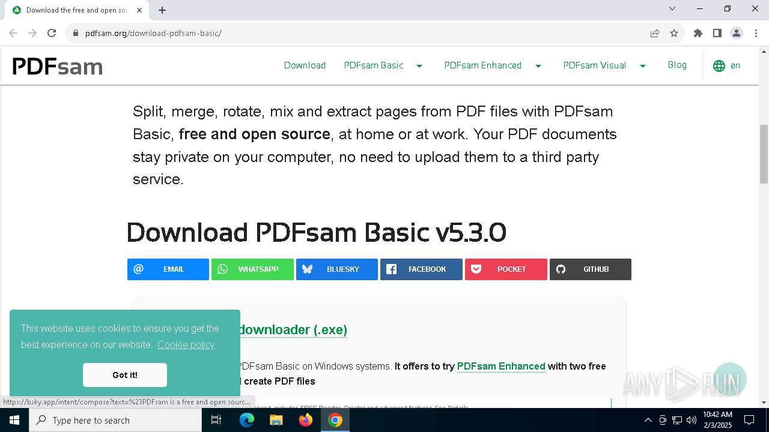
Task: Dismiss cookies with Got it! button
Action: pos(125,375)
